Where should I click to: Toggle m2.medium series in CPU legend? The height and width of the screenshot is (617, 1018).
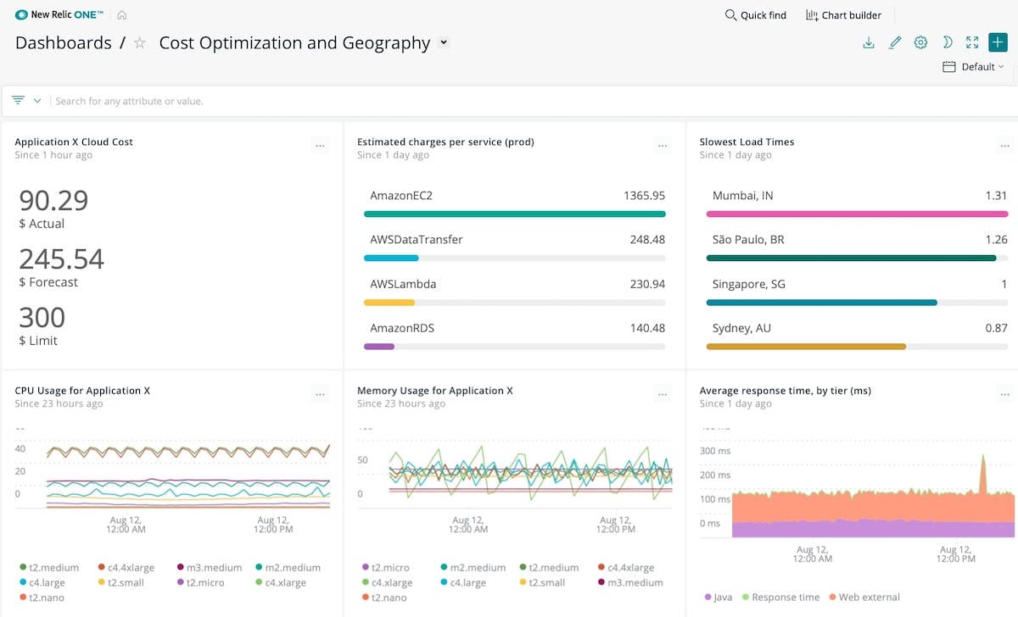point(288,568)
